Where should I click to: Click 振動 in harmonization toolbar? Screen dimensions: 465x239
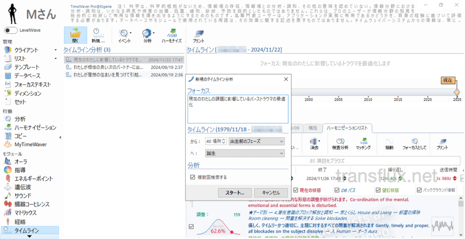[389, 144]
